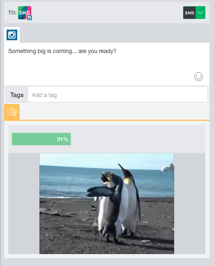Open the orange media attachments tab
This screenshot has height=266, width=214.
pyautogui.click(x=12, y=112)
